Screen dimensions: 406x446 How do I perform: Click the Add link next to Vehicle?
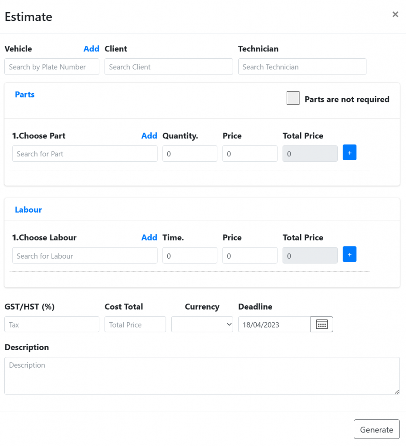[91, 49]
